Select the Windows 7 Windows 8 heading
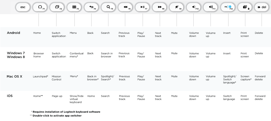 coord(16,55)
